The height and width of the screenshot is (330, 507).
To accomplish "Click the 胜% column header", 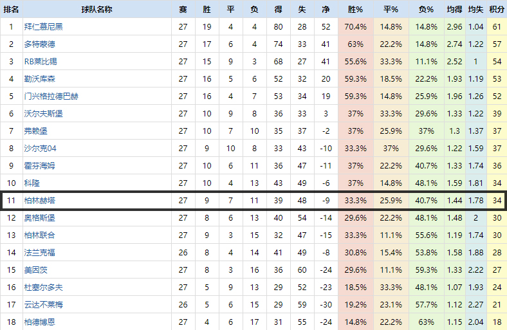I will [355, 10].
